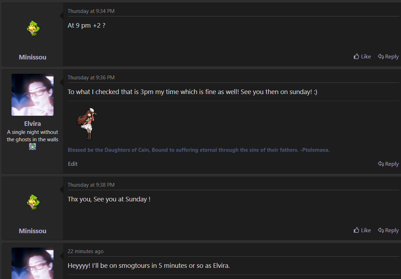Image resolution: width=401 pixels, height=279 pixels.
Task: Click Elvira's avatar on the latest post
Action: [33, 263]
